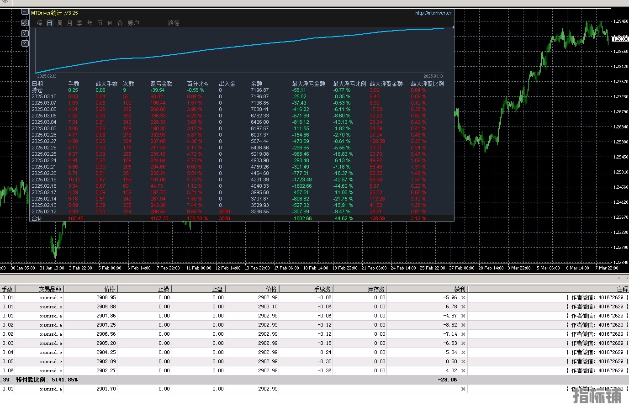Close the order with profit 4.32
The height and width of the screenshot is (407, 629).
[x=463, y=370]
